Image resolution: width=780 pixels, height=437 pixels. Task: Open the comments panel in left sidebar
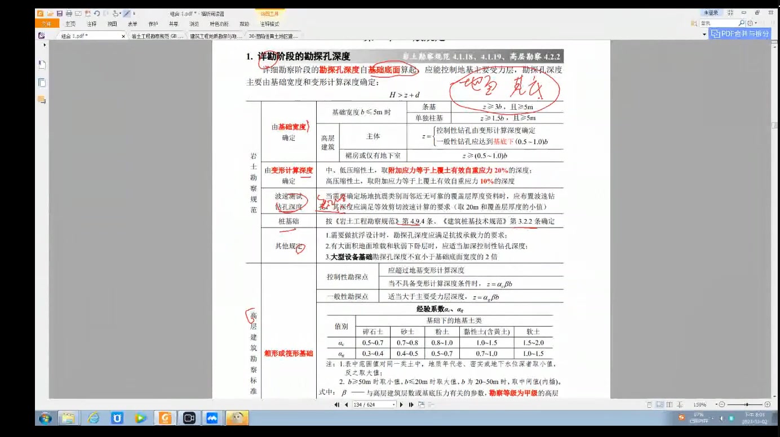pyautogui.click(x=42, y=100)
